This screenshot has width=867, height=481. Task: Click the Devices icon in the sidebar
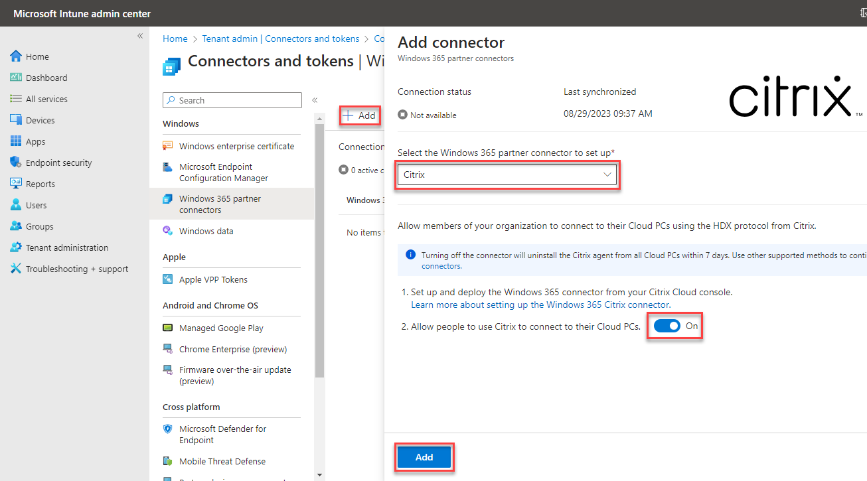tap(16, 120)
